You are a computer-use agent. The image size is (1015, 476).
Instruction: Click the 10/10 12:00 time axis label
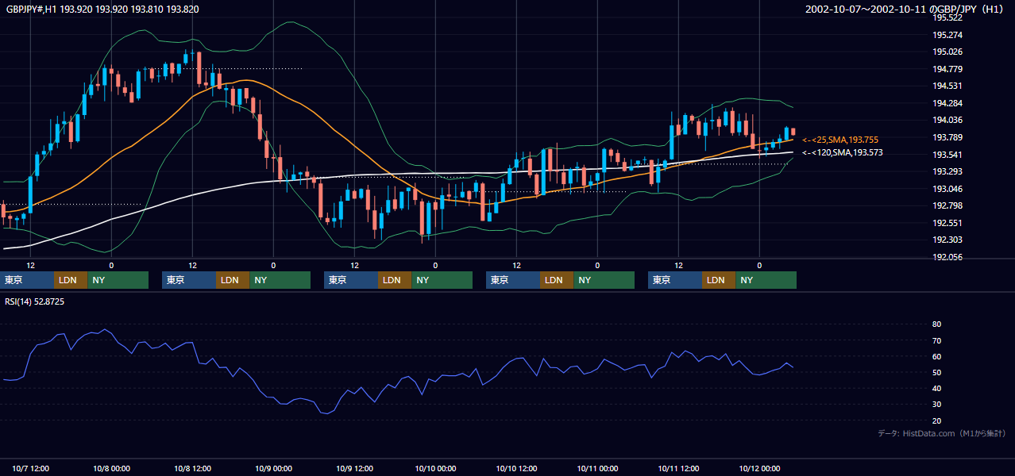516,468
